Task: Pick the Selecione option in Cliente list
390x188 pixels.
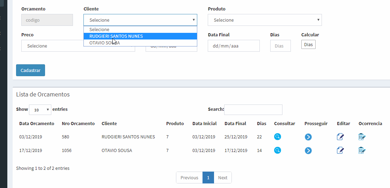Action: pos(140,29)
